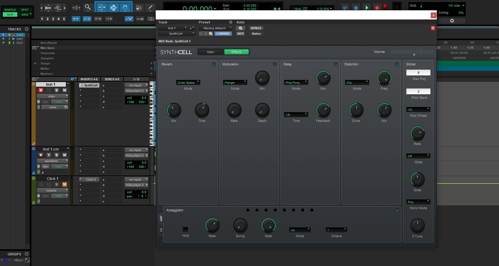Click the Reverb Mix knob

click(x=174, y=110)
